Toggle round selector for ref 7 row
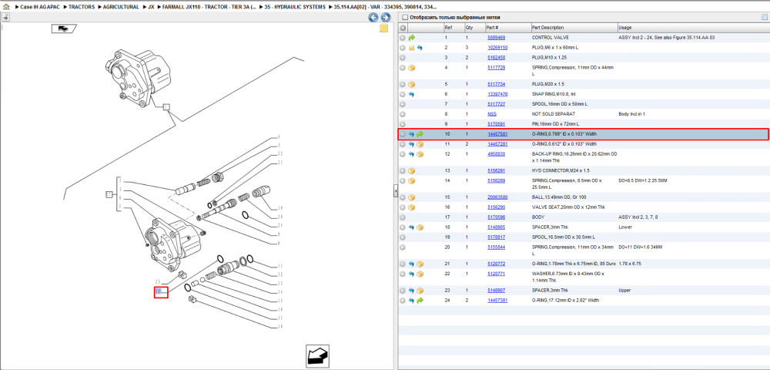 tap(403, 104)
